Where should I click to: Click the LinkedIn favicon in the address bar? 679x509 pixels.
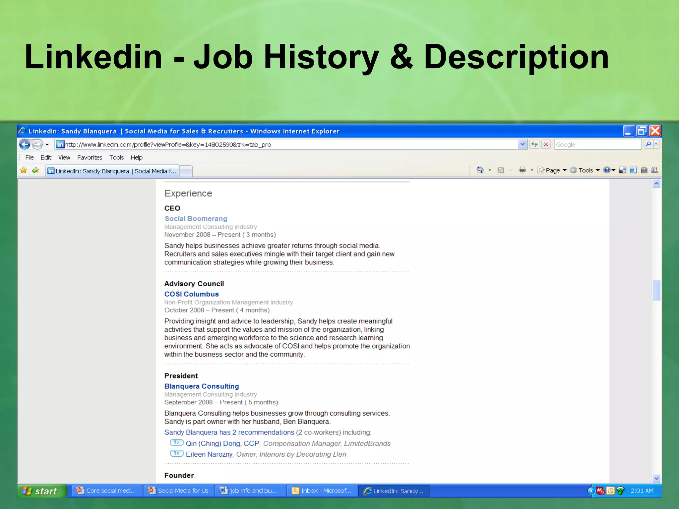coord(60,144)
